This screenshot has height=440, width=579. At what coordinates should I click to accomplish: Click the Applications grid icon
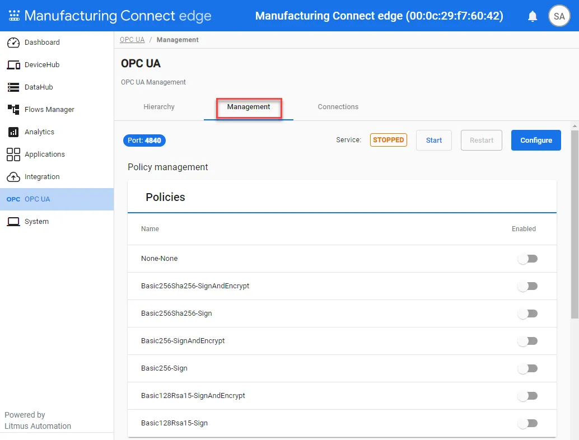(x=13, y=155)
